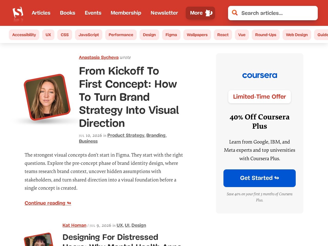Open the Design category link beside UI
This screenshot has height=246, width=328.
tap(139, 225)
